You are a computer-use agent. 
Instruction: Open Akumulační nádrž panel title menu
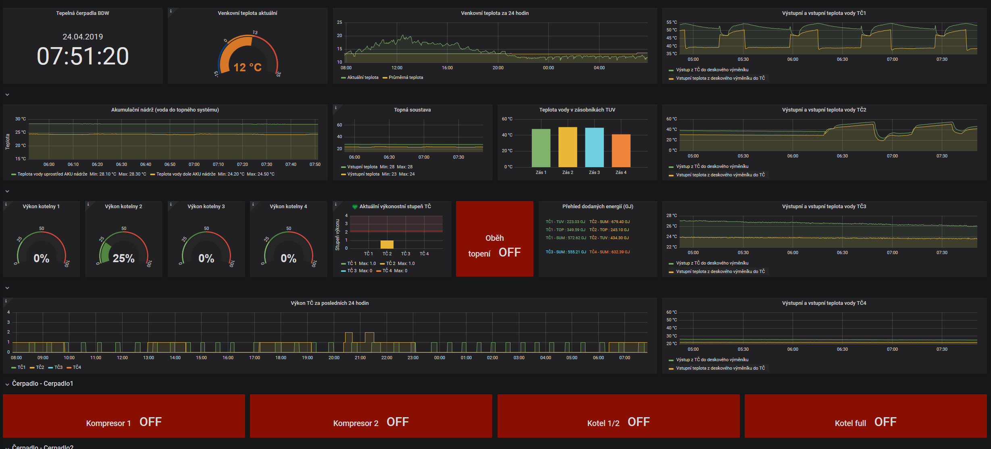click(x=165, y=110)
